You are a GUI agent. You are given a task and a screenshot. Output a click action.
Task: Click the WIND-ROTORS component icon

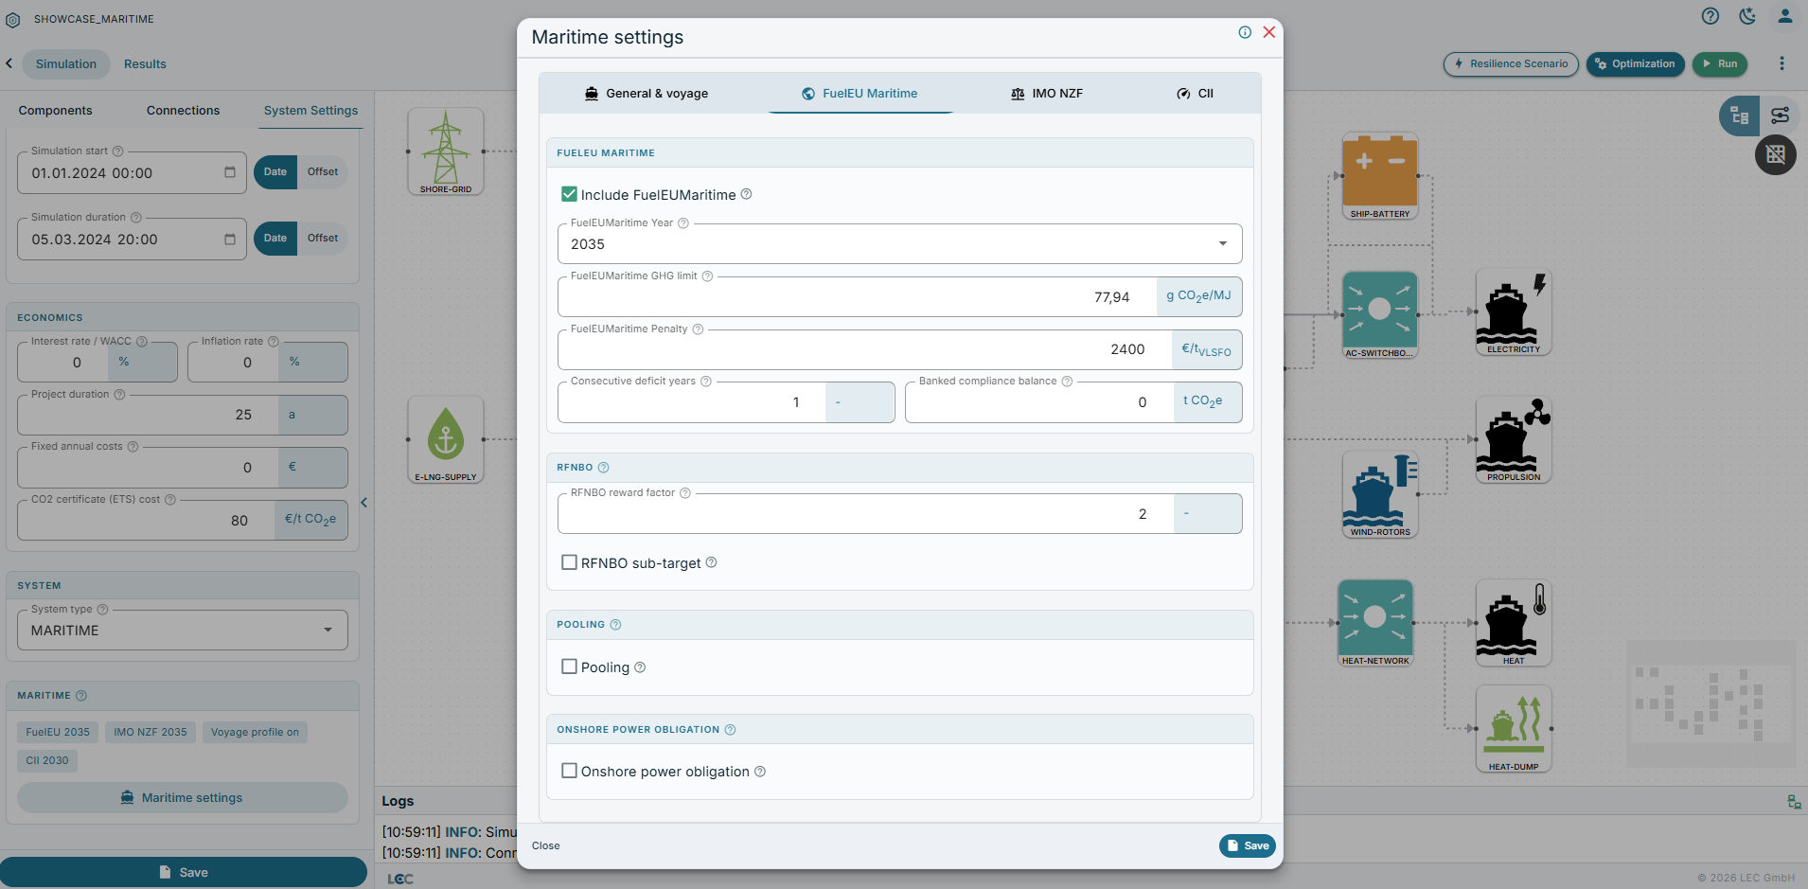pos(1380,494)
